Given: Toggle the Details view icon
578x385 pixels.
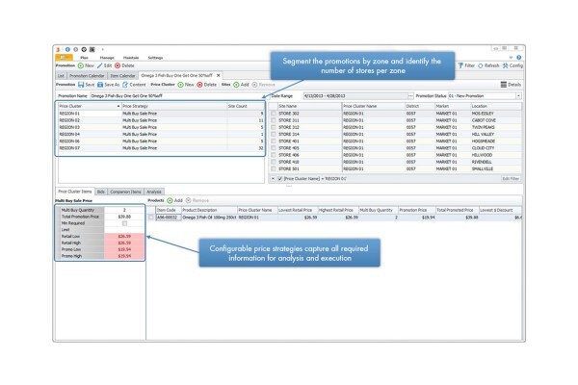Looking at the screenshot, I should 504,85.
